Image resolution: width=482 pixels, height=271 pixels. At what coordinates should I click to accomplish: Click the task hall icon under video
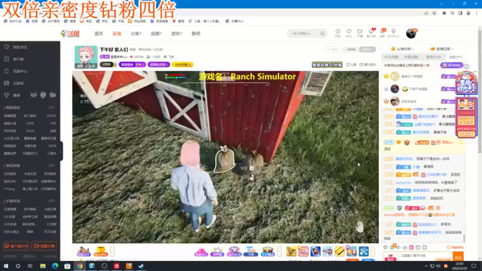[x=83, y=252]
